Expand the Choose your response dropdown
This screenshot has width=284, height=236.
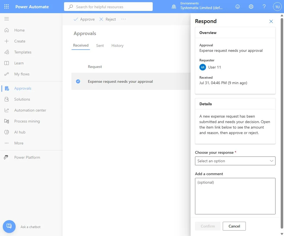tap(235, 161)
